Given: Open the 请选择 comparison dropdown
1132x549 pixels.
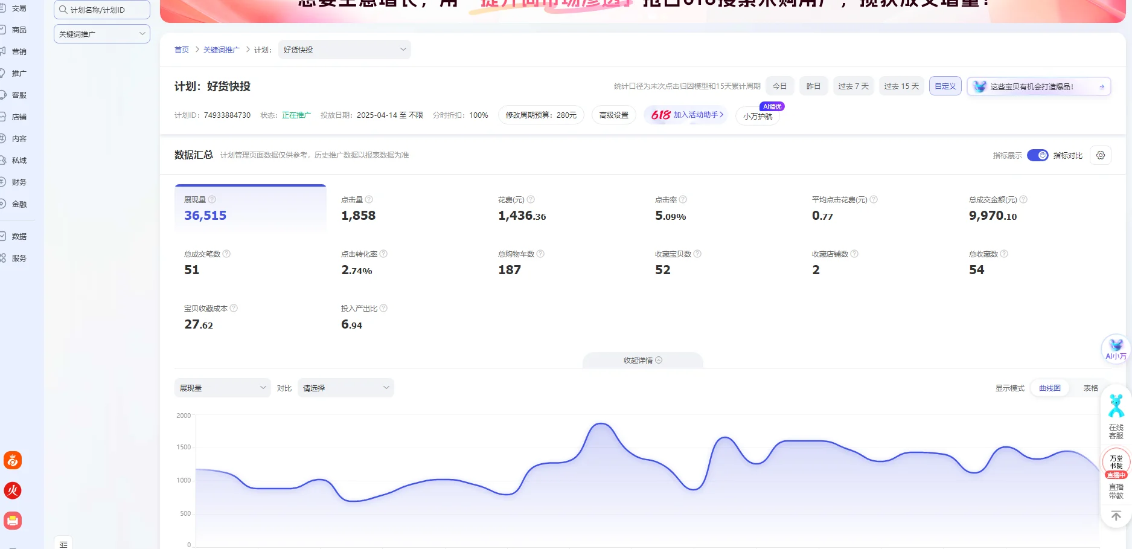Looking at the screenshot, I should (x=345, y=388).
